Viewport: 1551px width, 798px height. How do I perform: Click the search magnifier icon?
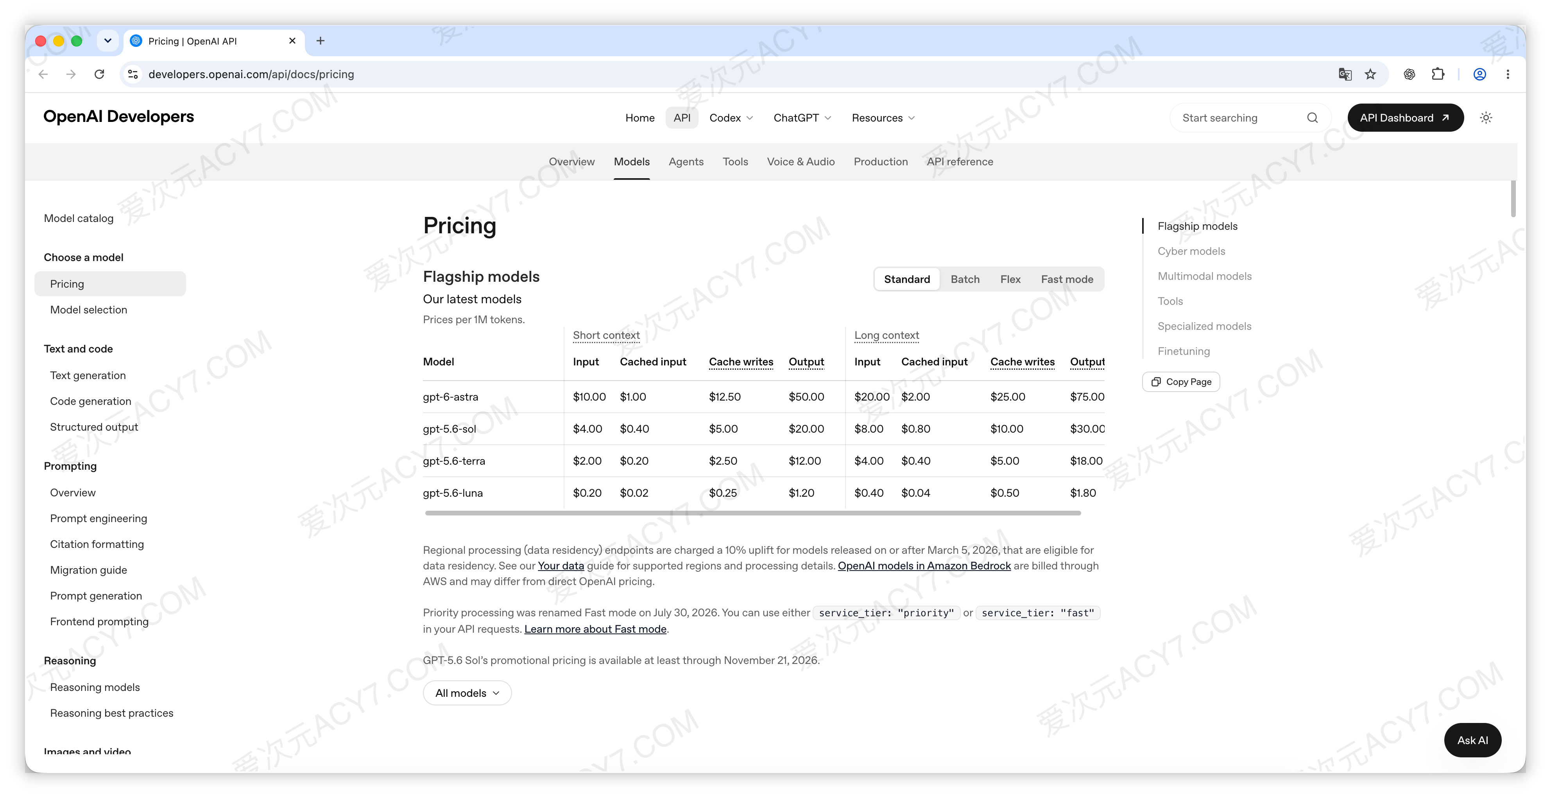pos(1313,118)
